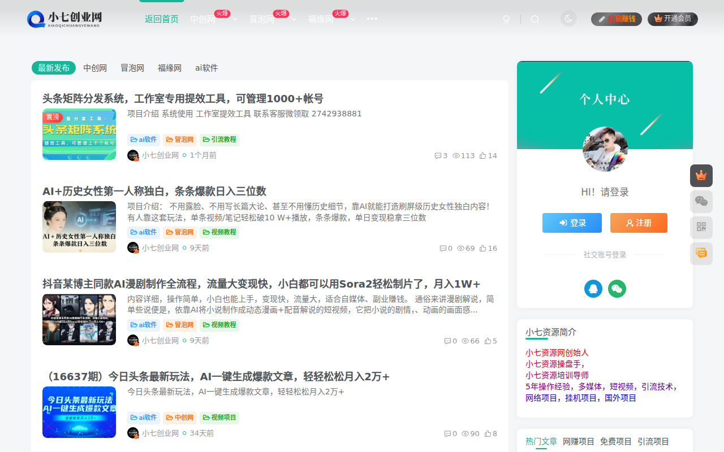Click the 小七创业网 site logo
This screenshot has height=452, width=724.
click(64, 19)
